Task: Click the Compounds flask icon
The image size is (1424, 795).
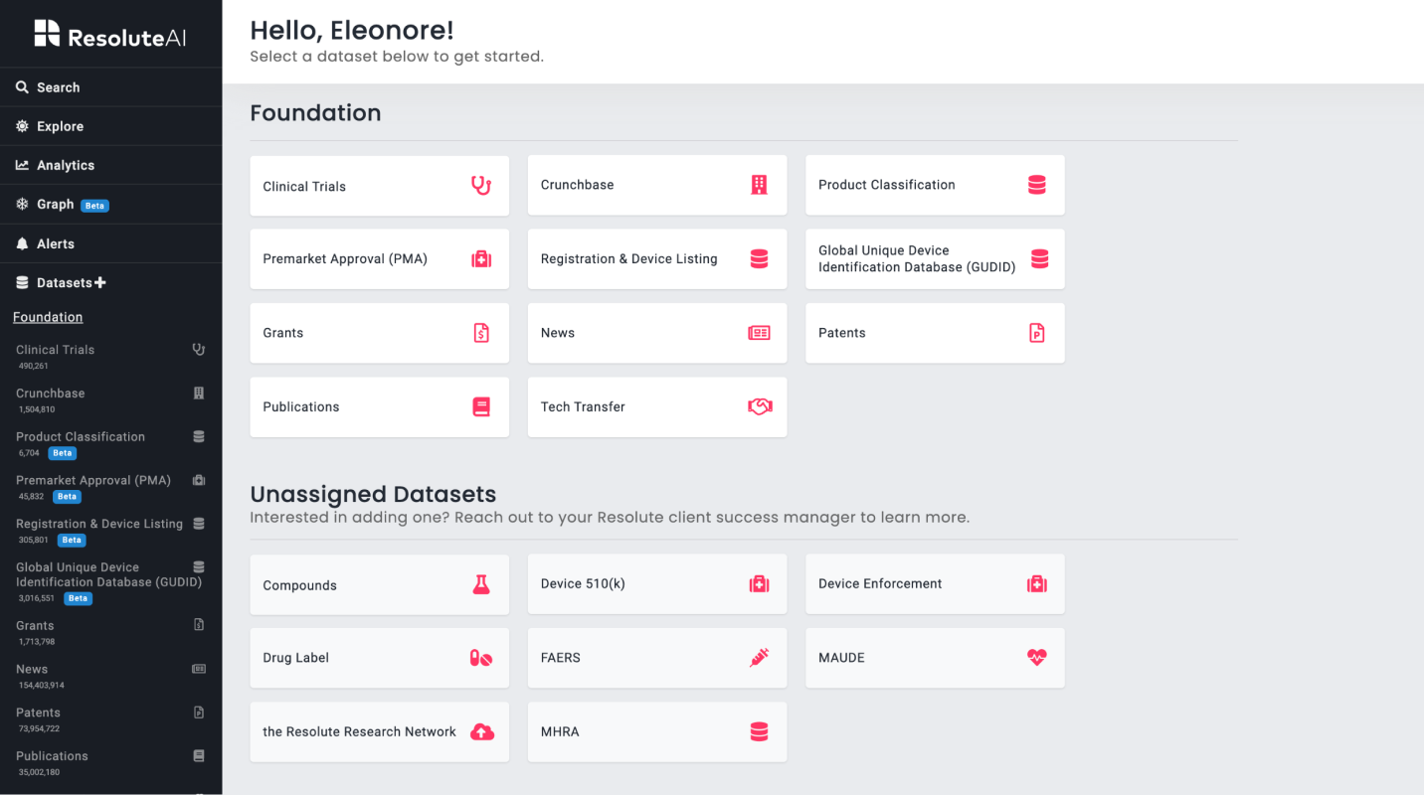Action: [481, 584]
